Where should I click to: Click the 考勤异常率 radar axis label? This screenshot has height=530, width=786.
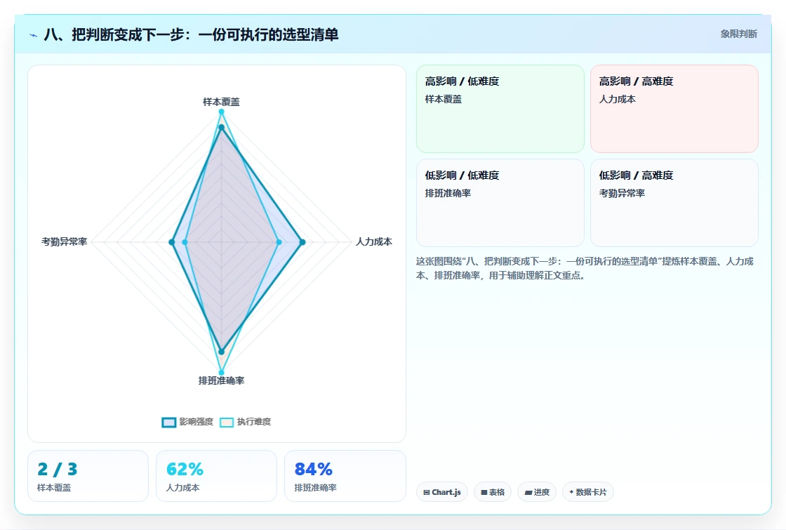64,241
